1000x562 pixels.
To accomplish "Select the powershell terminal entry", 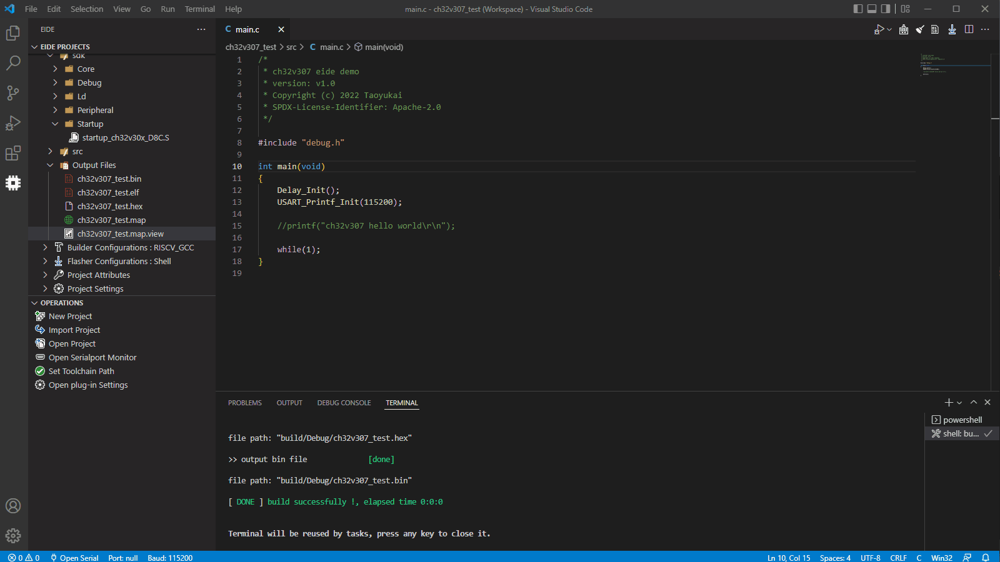I will (x=962, y=420).
